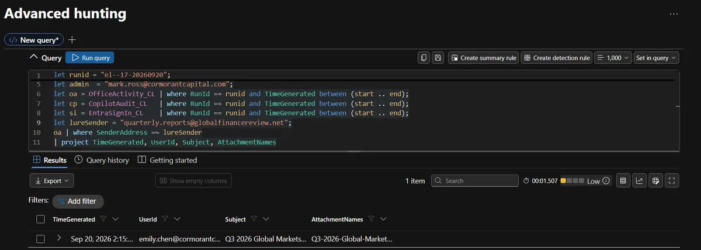Image resolution: width=701 pixels, height=250 pixels.
Task: Click the EntraSignIn_CL query line
Action: tap(231, 113)
